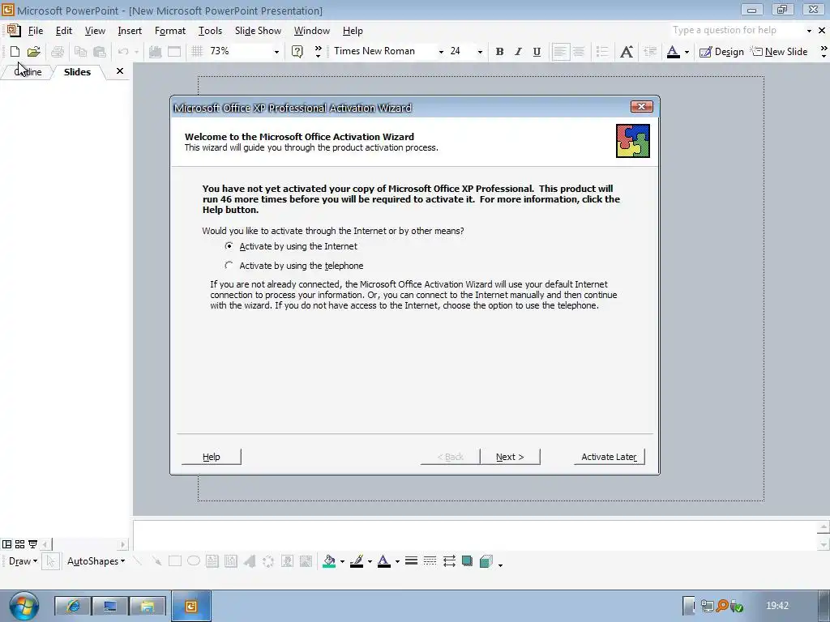Toggle Underline formatting
Image resolution: width=830 pixels, height=622 pixels.
537,51
